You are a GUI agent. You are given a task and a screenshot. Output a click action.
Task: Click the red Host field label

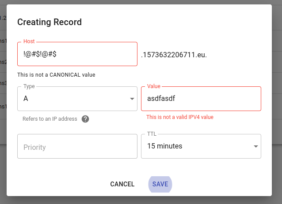[29, 41]
